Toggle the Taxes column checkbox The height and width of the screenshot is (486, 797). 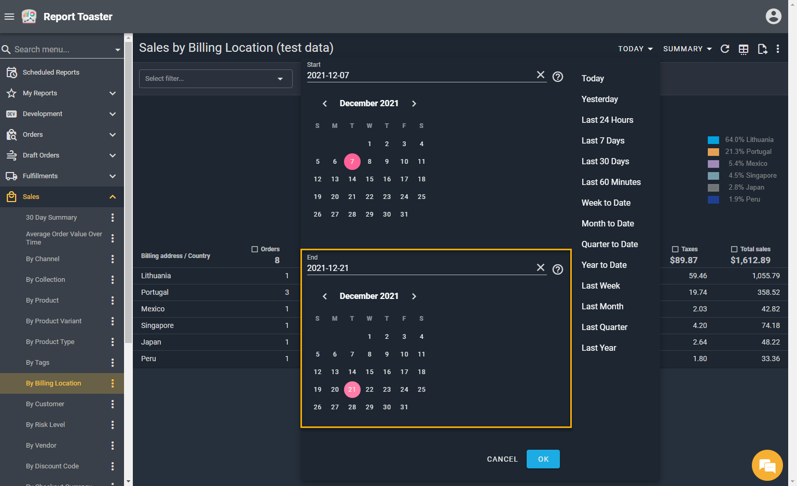675,249
